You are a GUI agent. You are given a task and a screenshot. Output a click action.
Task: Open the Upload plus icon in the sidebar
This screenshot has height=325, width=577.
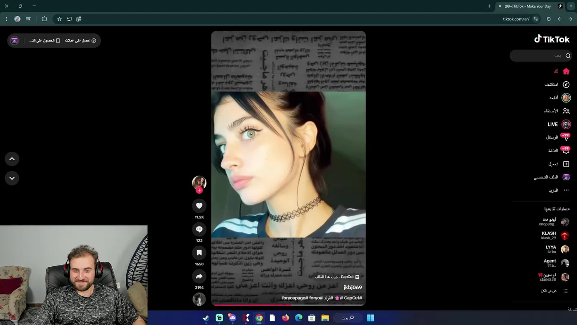tap(566, 164)
